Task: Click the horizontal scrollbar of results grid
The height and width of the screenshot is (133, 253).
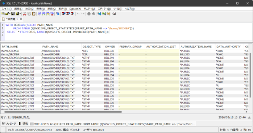Action: coord(63,112)
